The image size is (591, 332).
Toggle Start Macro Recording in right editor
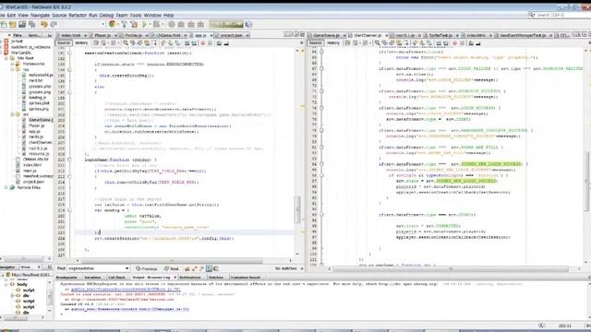tap(455, 43)
